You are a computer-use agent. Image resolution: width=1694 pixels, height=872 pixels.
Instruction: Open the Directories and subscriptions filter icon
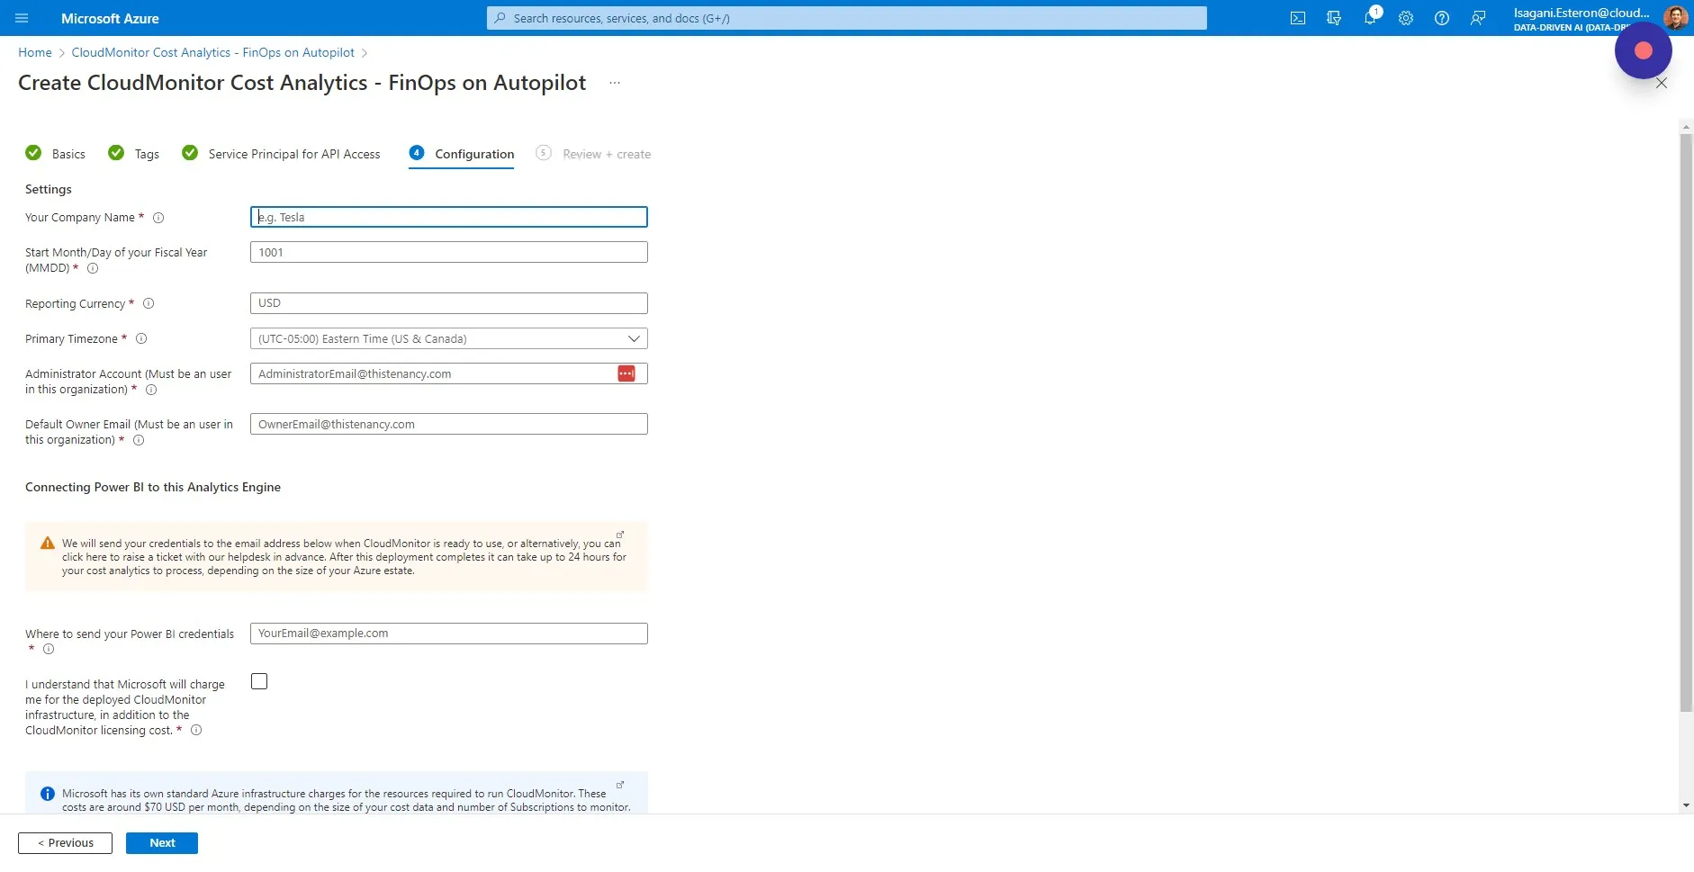pyautogui.click(x=1334, y=18)
